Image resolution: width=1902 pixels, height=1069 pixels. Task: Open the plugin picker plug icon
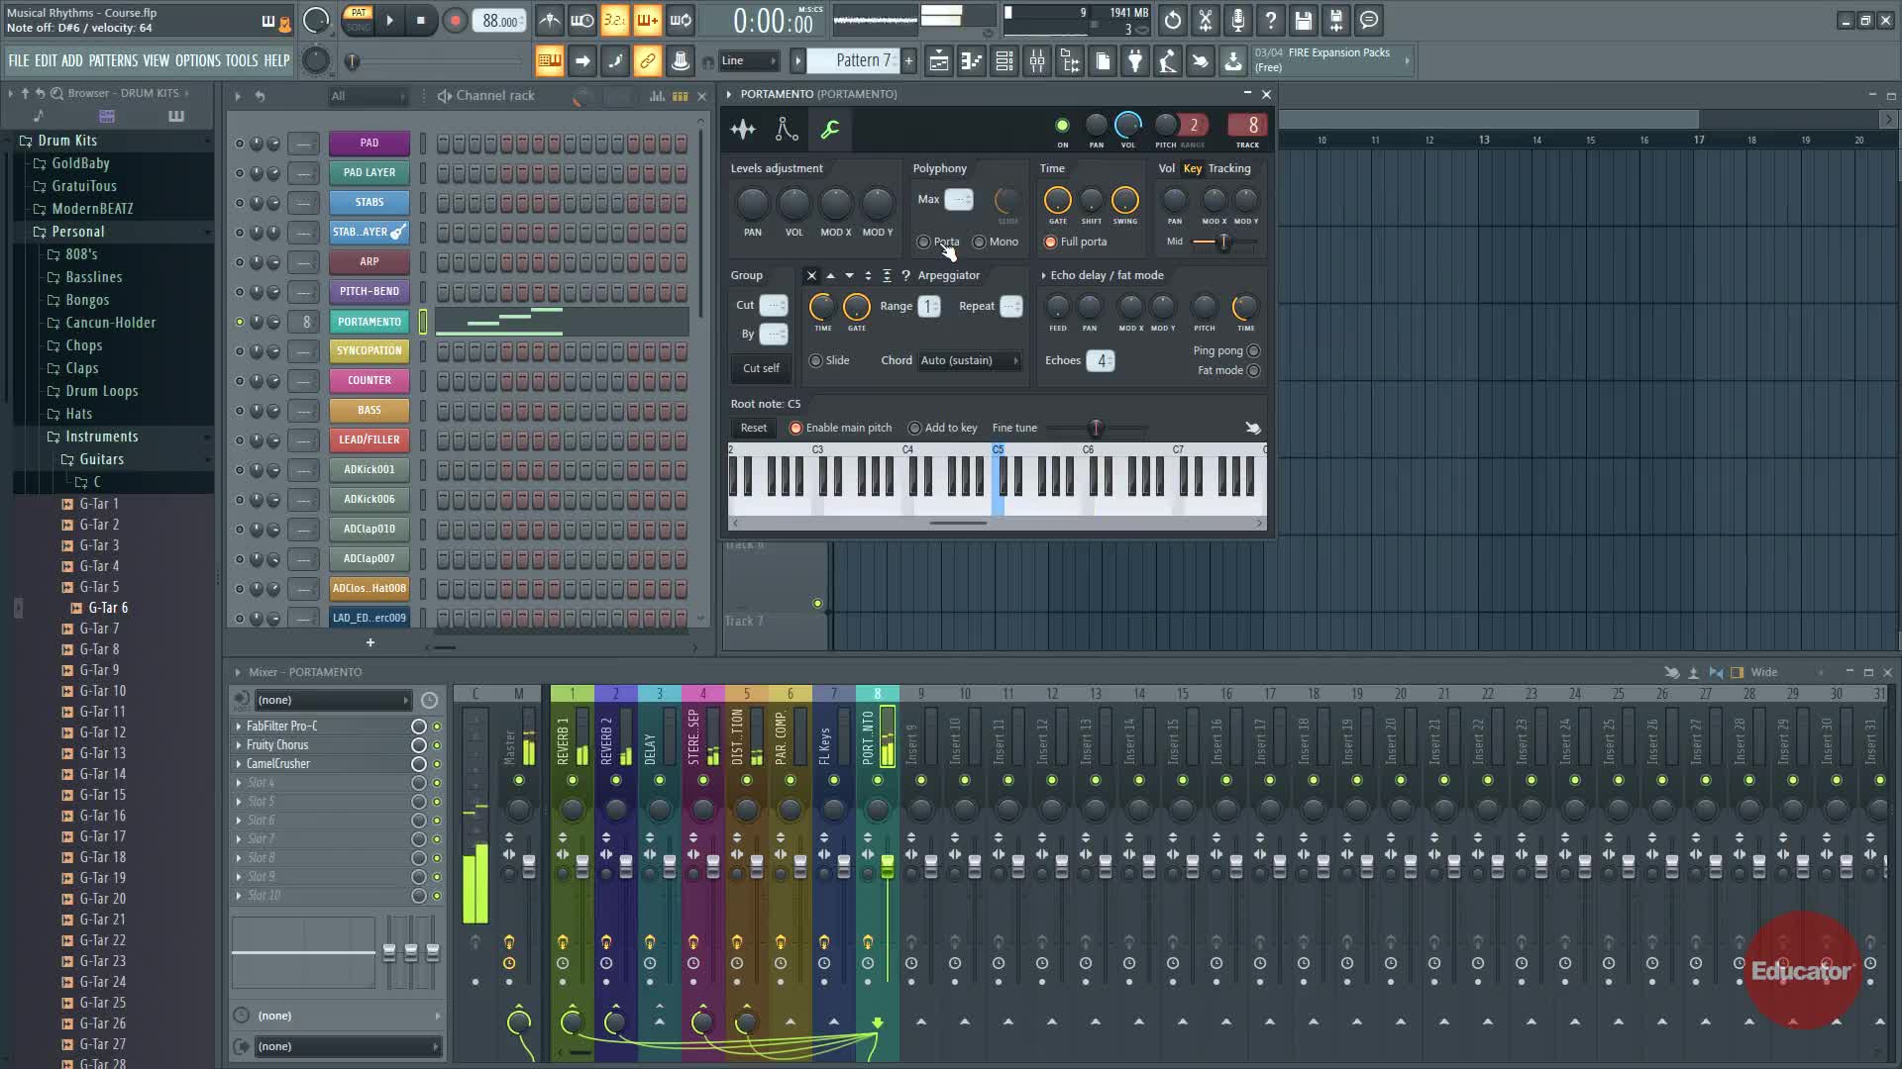pos(1135,61)
